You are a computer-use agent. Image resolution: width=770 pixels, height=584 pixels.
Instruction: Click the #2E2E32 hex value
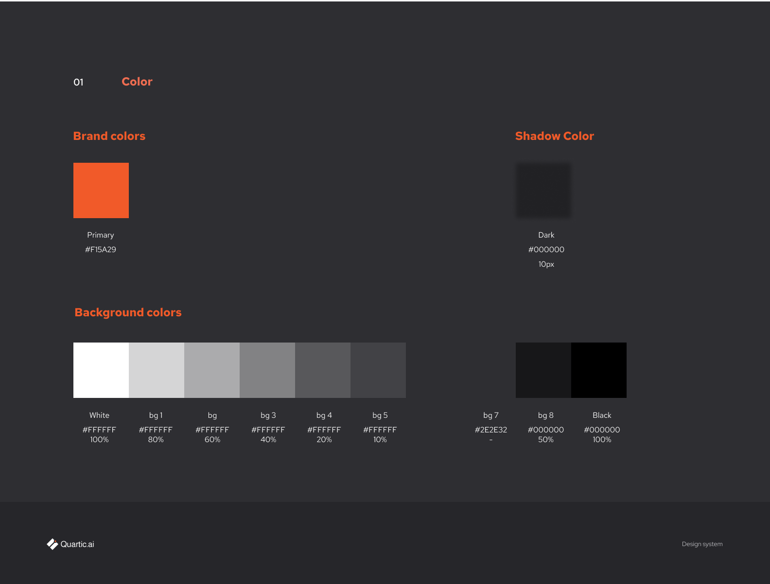pyautogui.click(x=491, y=430)
